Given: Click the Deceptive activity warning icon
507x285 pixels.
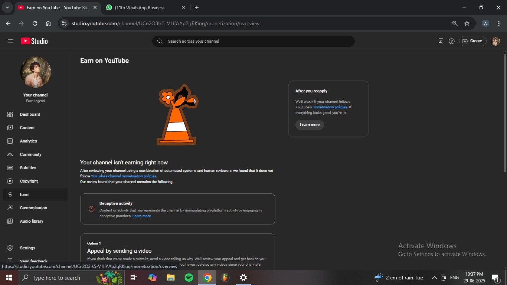Looking at the screenshot, I should [x=92, y=209].
